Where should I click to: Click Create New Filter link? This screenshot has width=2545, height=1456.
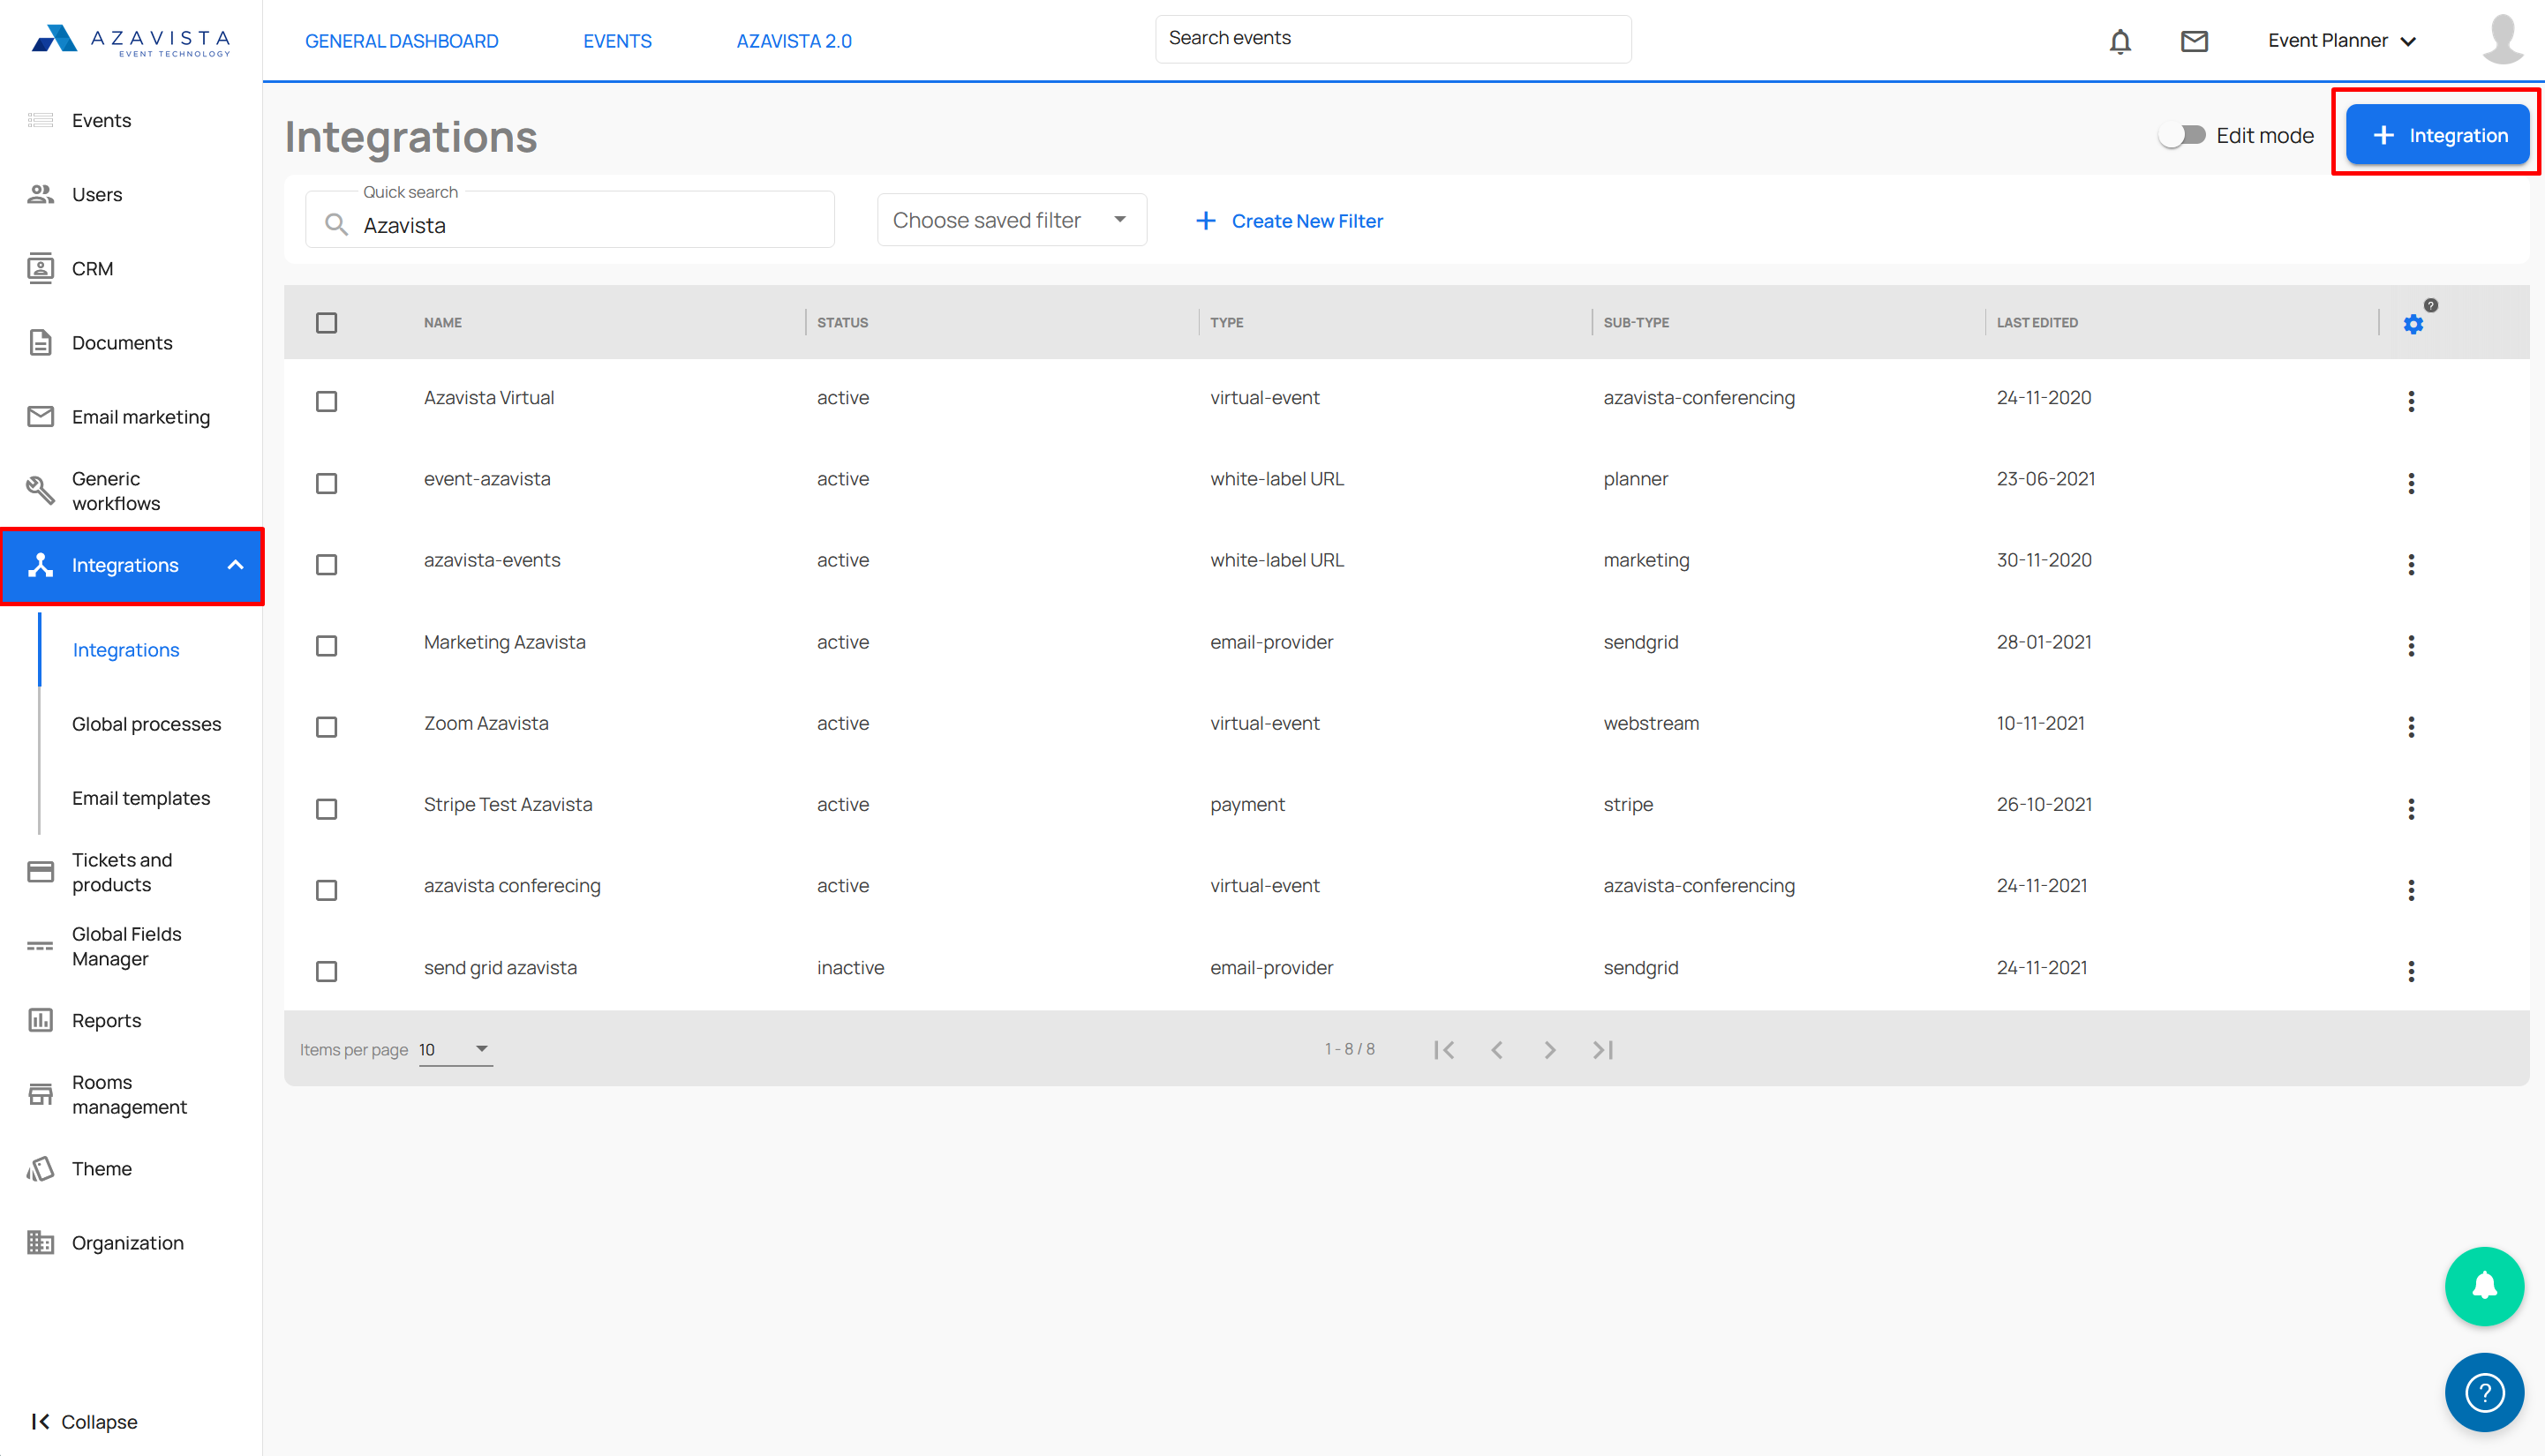(1290, 221)
